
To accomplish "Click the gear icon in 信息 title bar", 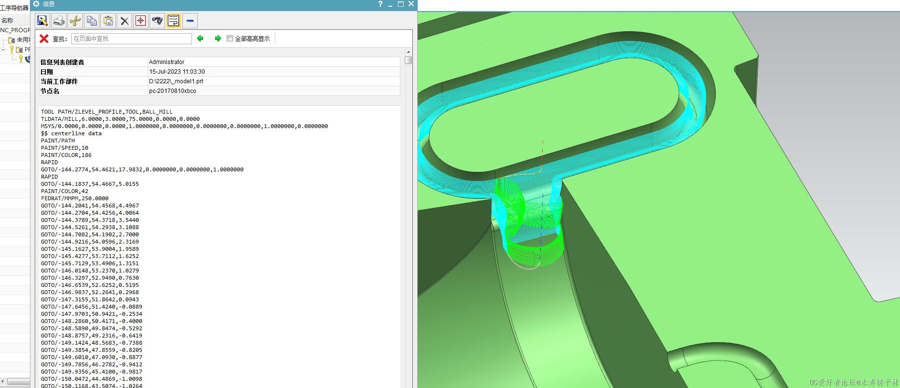I will pyautogui.click(x=36, y=4).
